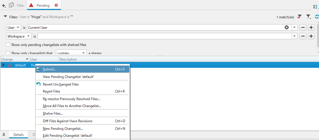
Task: Switch to the Files tab
Action: tap(17, 6)
